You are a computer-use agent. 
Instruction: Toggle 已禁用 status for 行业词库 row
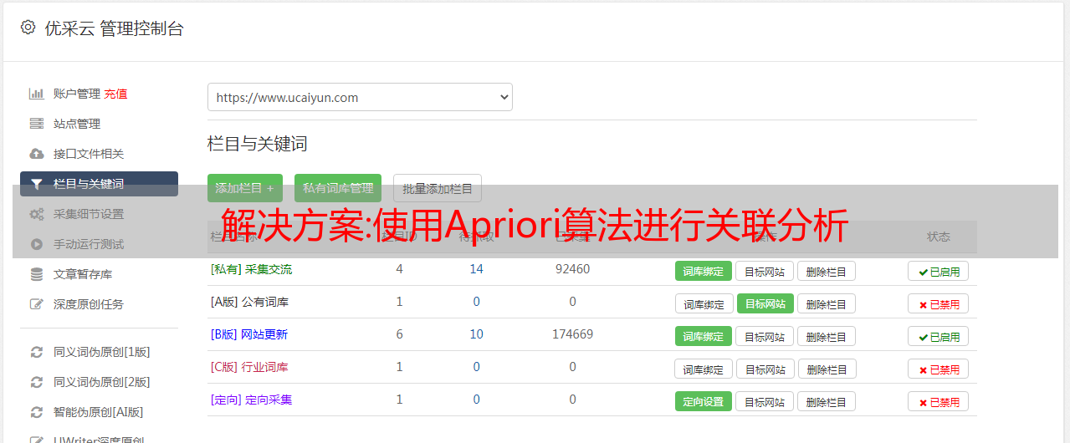(939, 369)
